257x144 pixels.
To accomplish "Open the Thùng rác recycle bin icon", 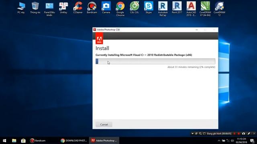I will [35, 8].
